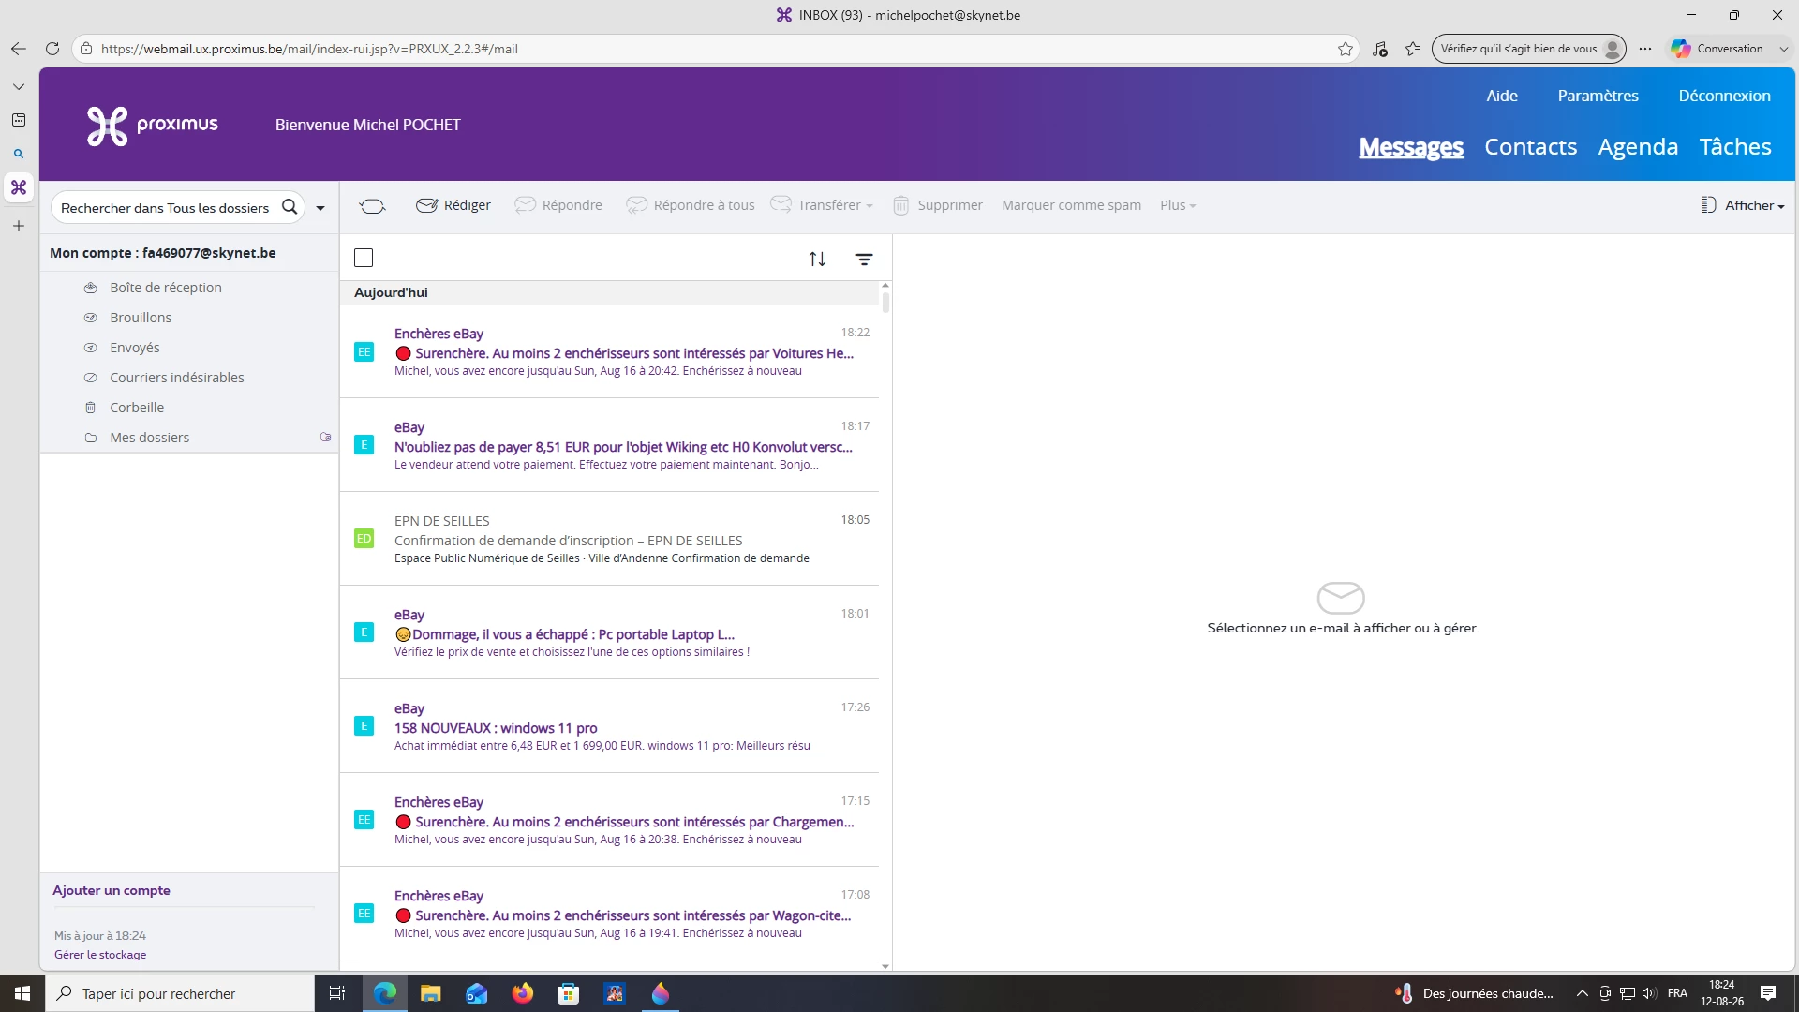The height and width of the screenshot is (1012, 1799).
Task: Switch to the Contacts tab
Action: [x=1530, y=147]
